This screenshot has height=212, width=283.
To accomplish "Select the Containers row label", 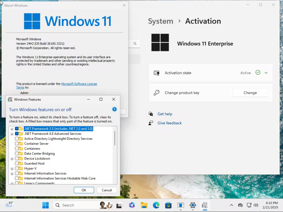I will 32,149.
